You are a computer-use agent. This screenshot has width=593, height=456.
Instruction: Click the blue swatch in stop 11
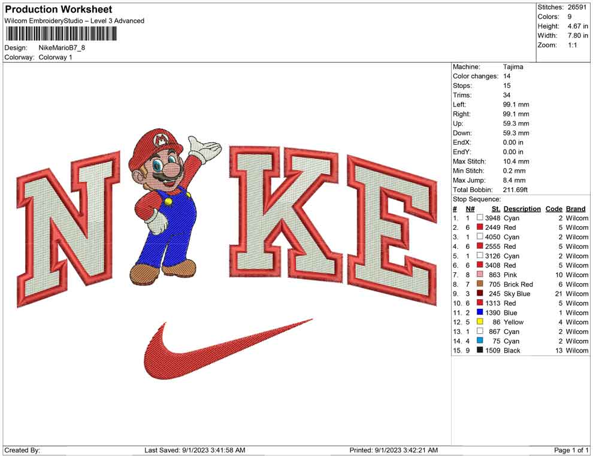click(480, 312)
